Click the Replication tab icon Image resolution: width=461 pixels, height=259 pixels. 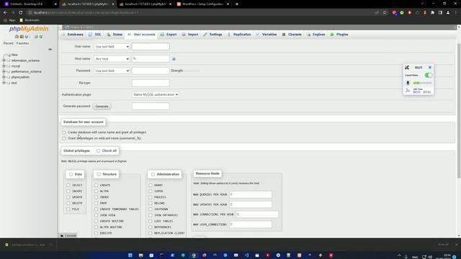229,35
